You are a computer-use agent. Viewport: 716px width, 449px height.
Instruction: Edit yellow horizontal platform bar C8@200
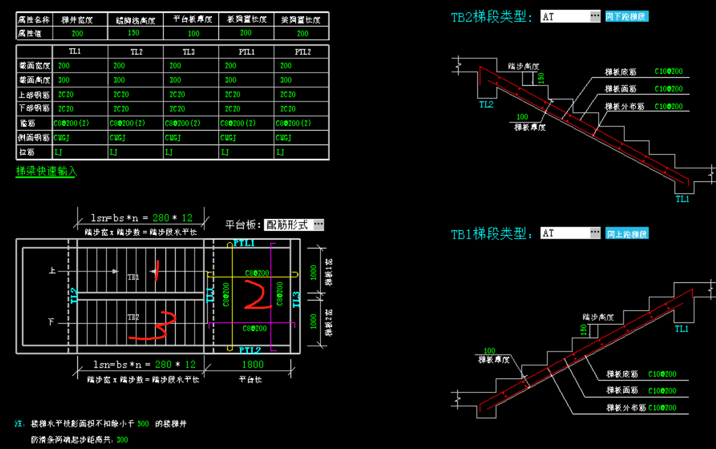coord(257,273)
